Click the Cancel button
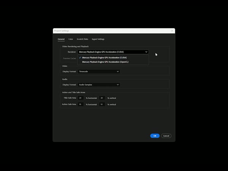The width and height of the screenshot is (228, 171). tap(166, 136)
